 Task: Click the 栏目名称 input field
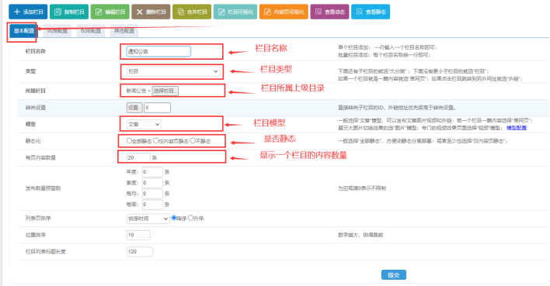tap(158, 51)
